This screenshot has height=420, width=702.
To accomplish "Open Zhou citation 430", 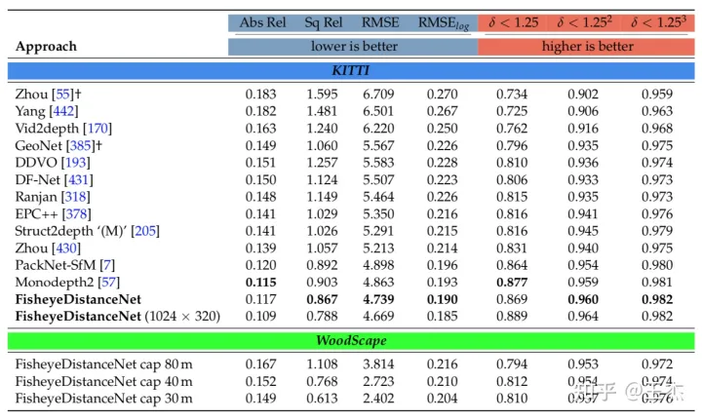I will click(66, 248).
